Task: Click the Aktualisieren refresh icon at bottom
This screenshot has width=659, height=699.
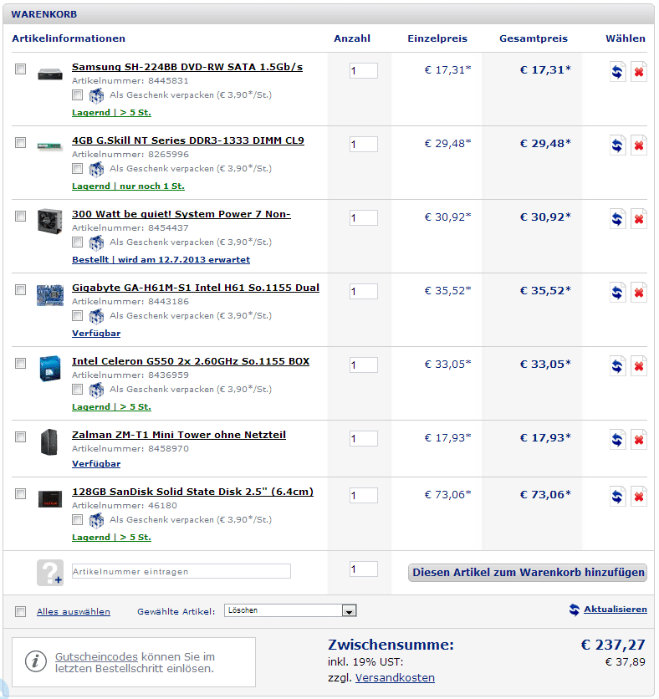Action: 574,610
